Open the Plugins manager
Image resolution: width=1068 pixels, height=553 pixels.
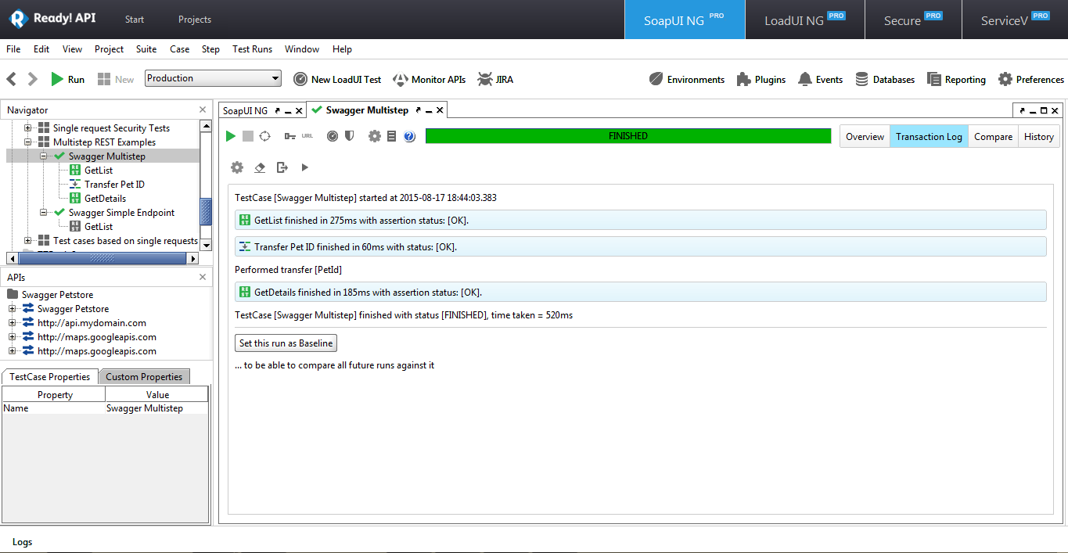pyautogui.click(x=761, y=79)
